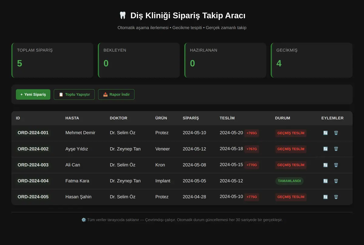Delete order ORD-2024-002 with trash icon
The width and height of the screenshot is (364, 245).
336,149
